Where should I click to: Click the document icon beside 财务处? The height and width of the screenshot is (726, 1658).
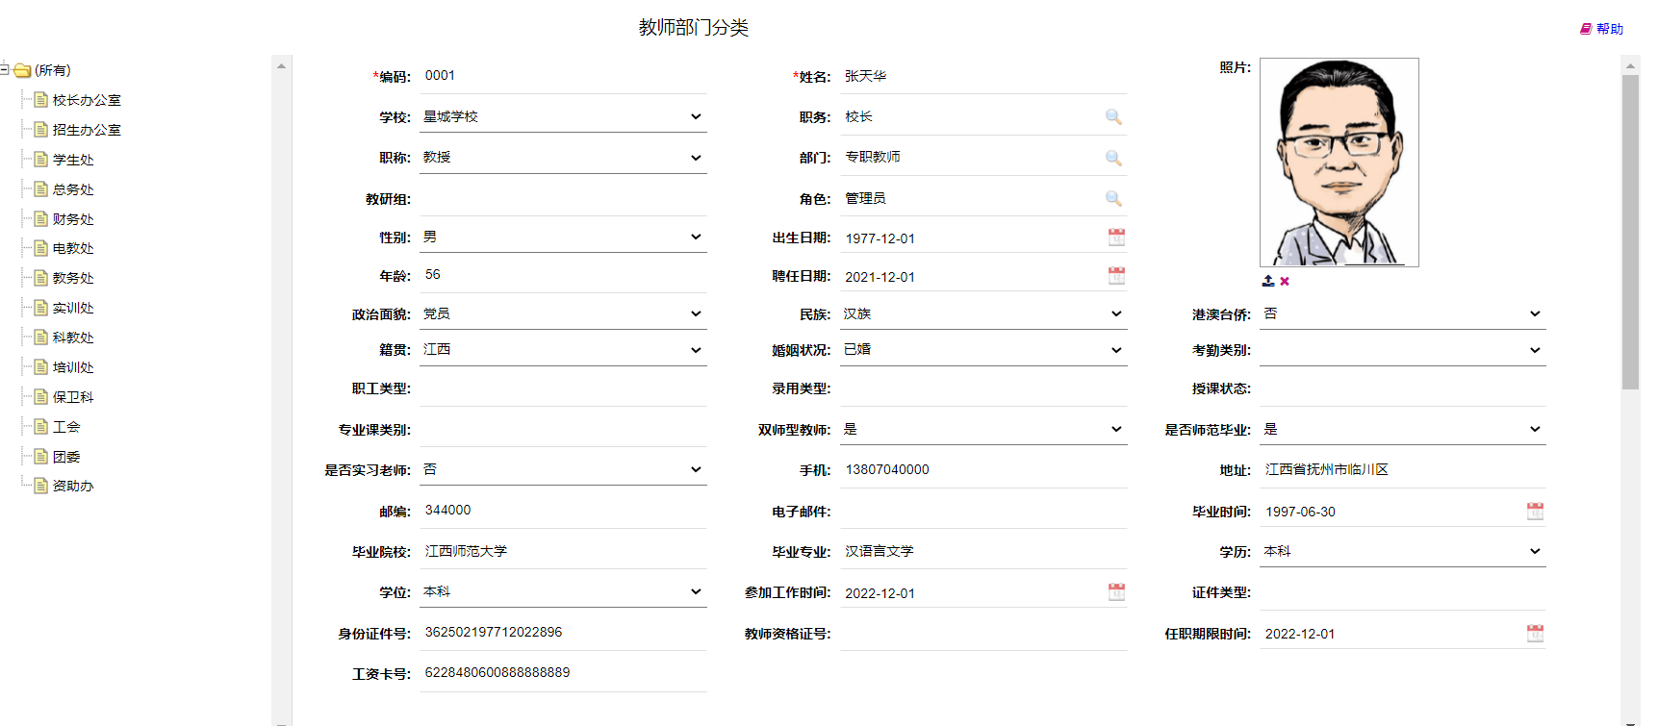(40, 218)
